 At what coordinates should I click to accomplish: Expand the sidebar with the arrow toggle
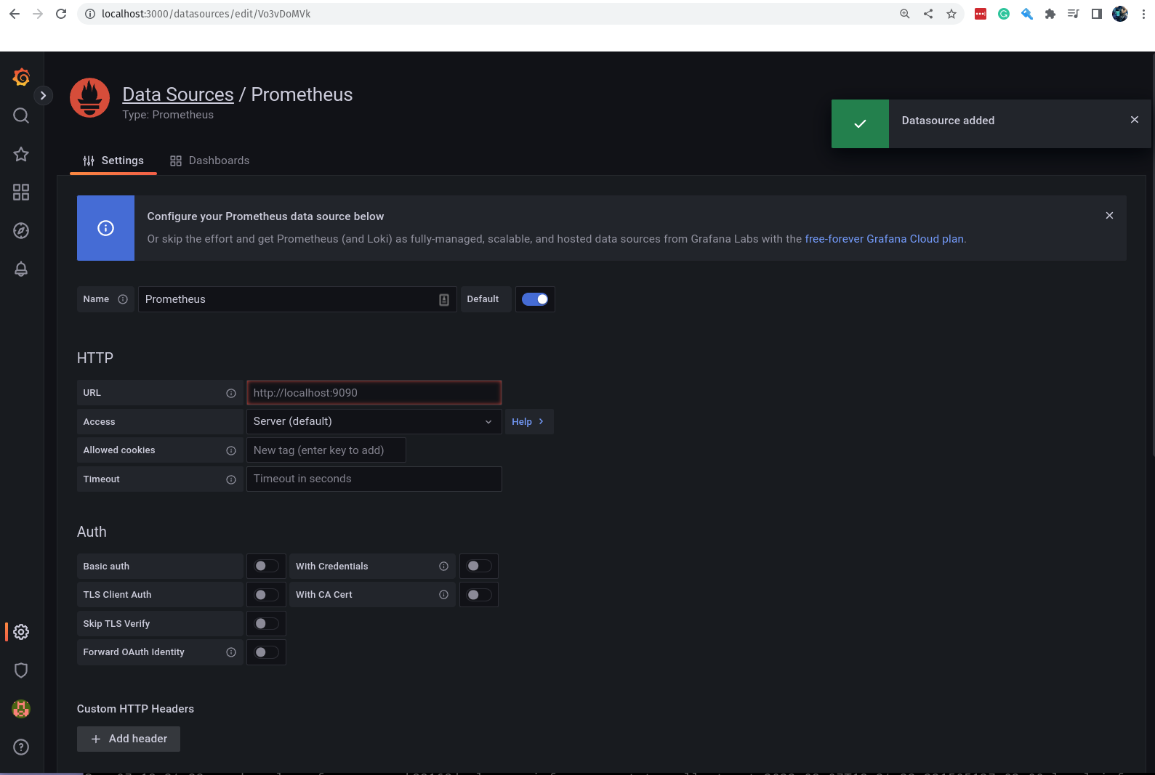point(43,95)
